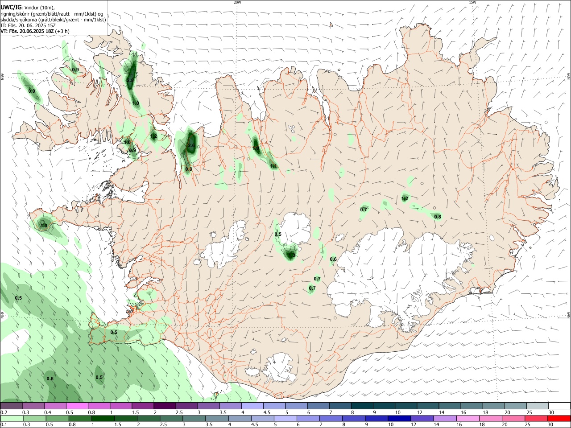Click the medium green 0.5–0.8 rain swatch
The width and height of the screenshot is (571, 428).
[x=57, y=418]
